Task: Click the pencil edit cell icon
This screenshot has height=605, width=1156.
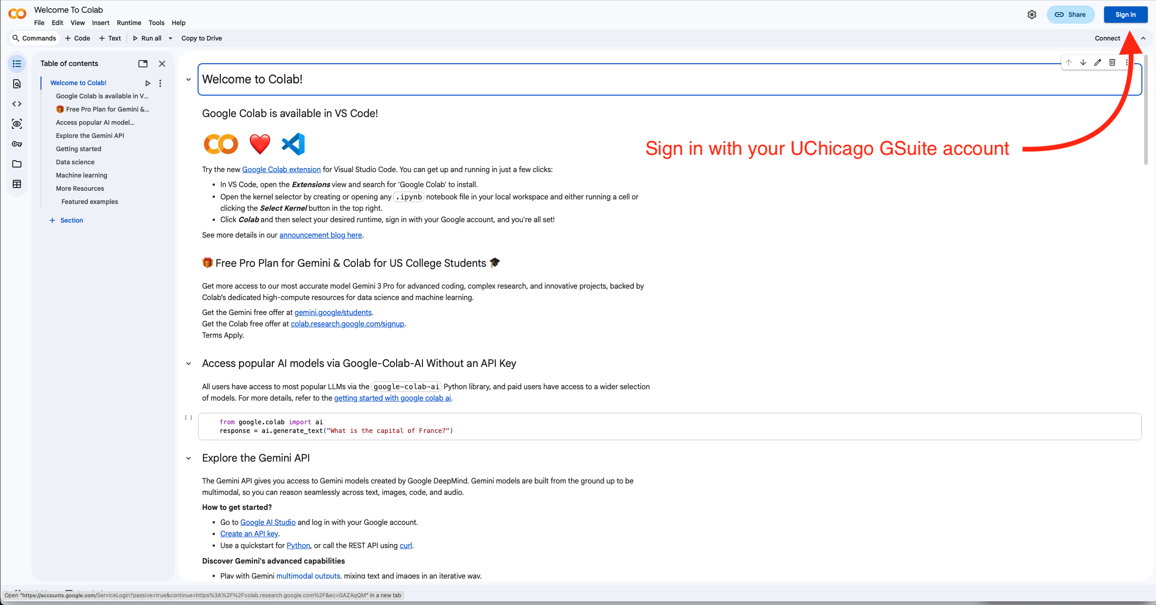Action: point(1098,62)
